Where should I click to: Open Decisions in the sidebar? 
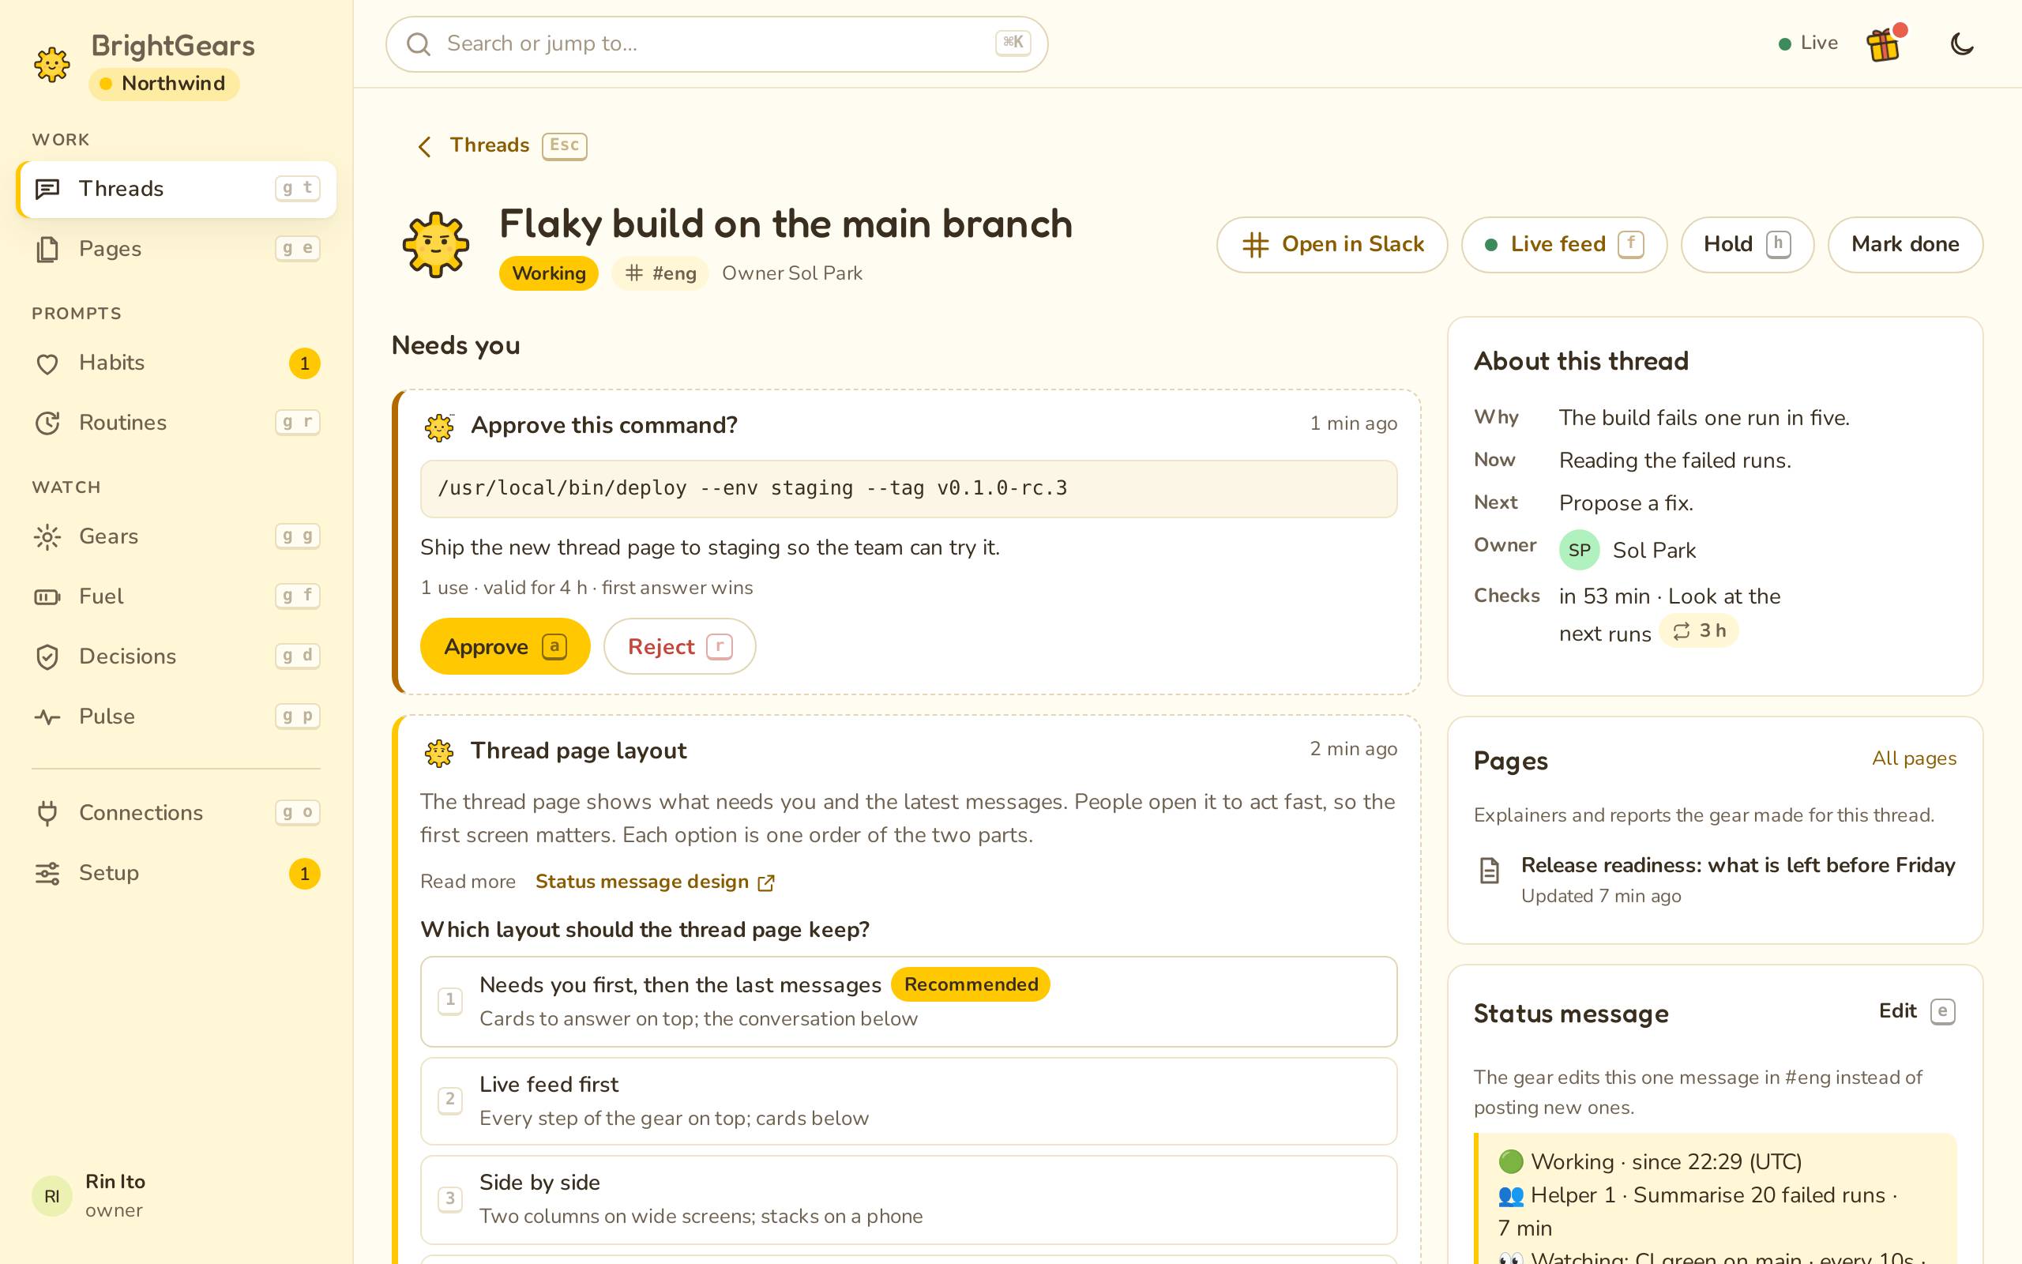[176, 657]
